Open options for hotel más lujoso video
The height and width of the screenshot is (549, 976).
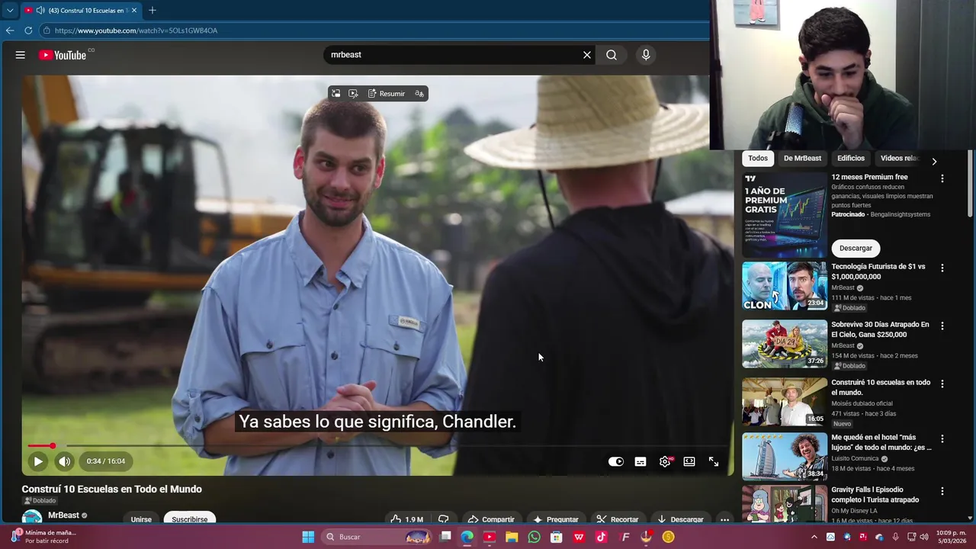(x=942, y=438)
